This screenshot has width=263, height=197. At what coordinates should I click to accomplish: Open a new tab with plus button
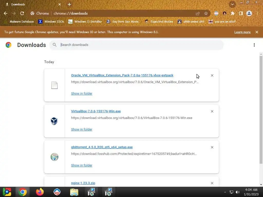point(69,4)
